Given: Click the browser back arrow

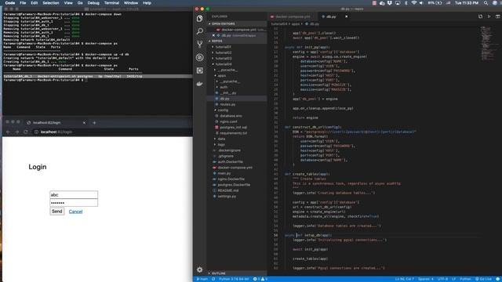Looking at the screenshot, I should 9,132.
